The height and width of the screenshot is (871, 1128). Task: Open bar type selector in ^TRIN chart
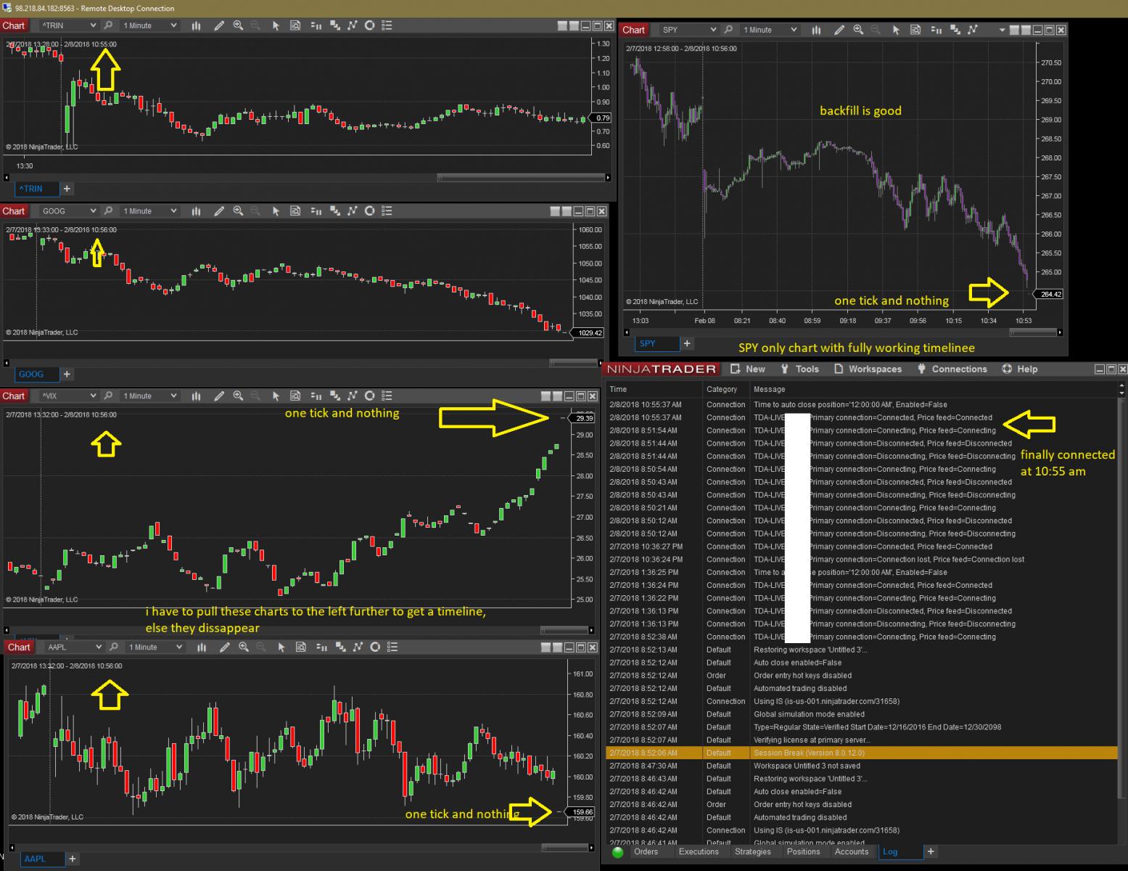(x=196, y=25)
